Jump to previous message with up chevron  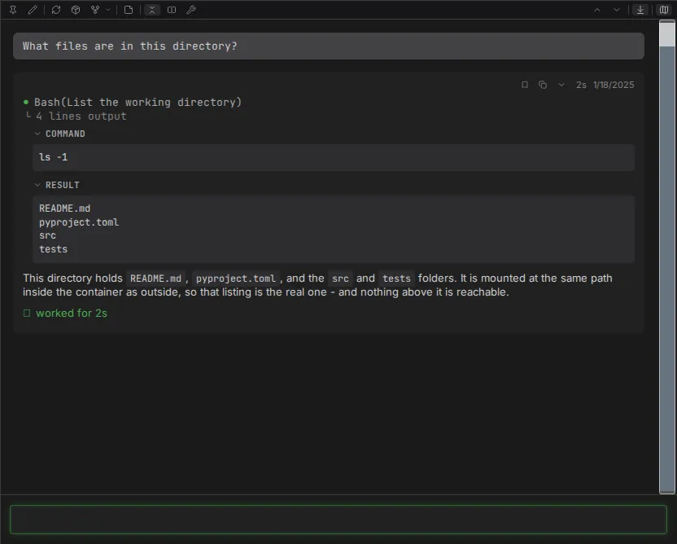tap(597, 10)
